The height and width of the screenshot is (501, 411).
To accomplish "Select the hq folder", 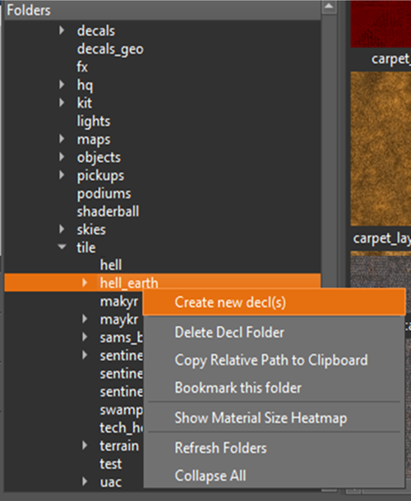I will pyautogui.click(x=85, y=85).
